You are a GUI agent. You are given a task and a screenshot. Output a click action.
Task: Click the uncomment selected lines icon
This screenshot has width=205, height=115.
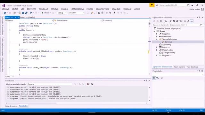[x=110, y=13]
